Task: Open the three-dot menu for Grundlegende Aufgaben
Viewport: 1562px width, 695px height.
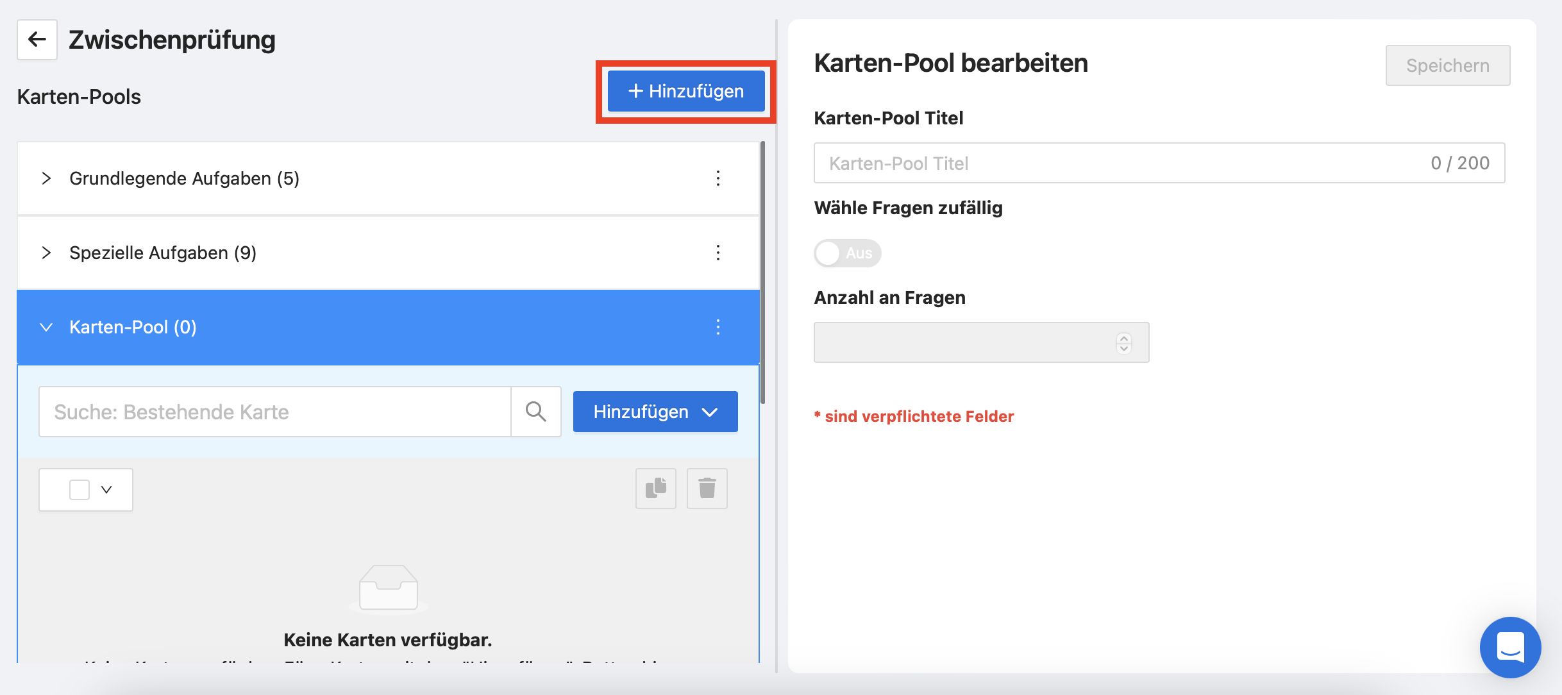Action: pos(718,178)
